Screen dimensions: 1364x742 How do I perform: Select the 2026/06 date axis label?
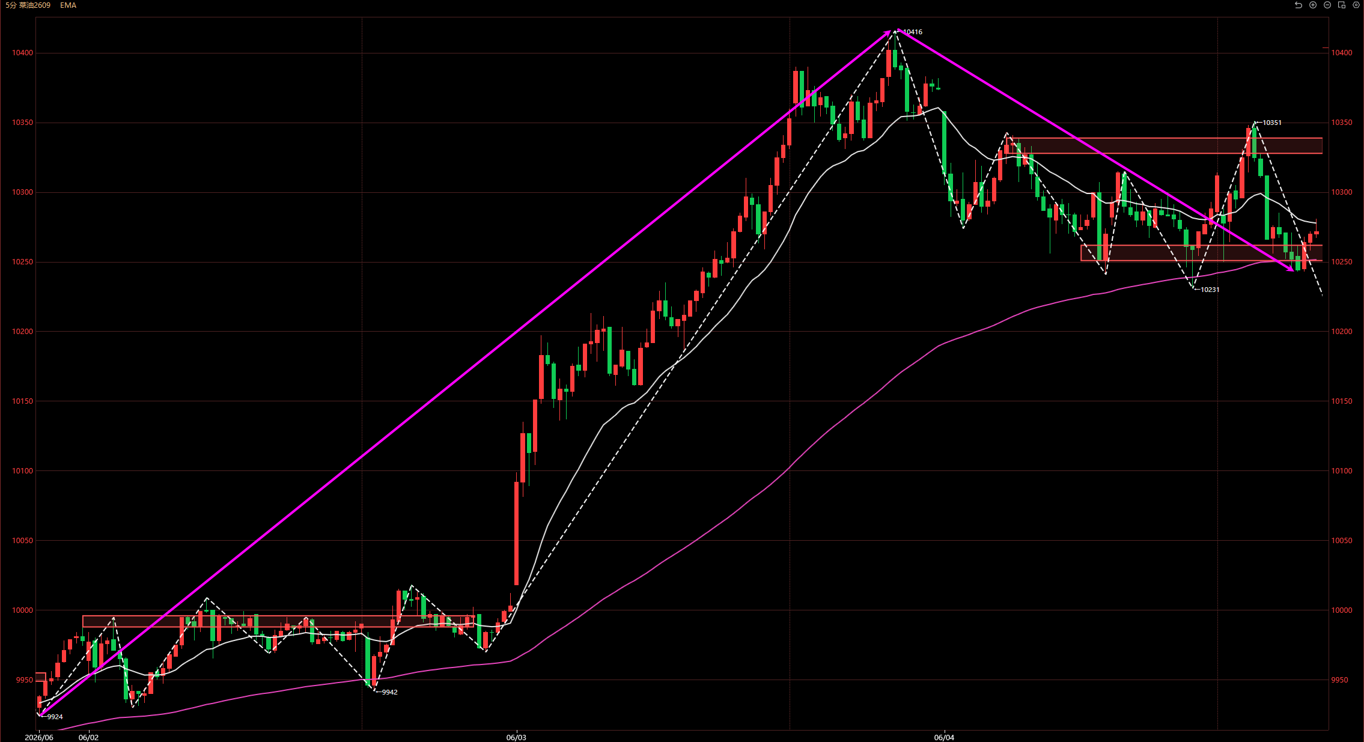coord(39,737)
